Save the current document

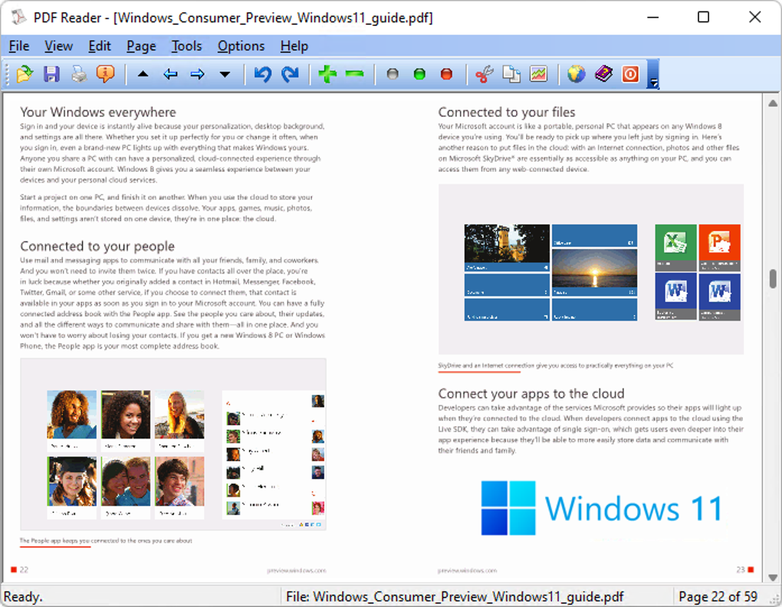(x=51, y=74)
